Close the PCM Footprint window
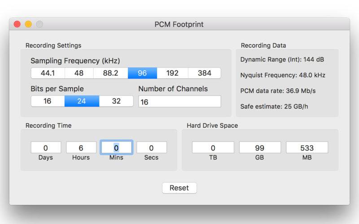The width and height of the screenshot is (359, 224). (x=17, y=24)
